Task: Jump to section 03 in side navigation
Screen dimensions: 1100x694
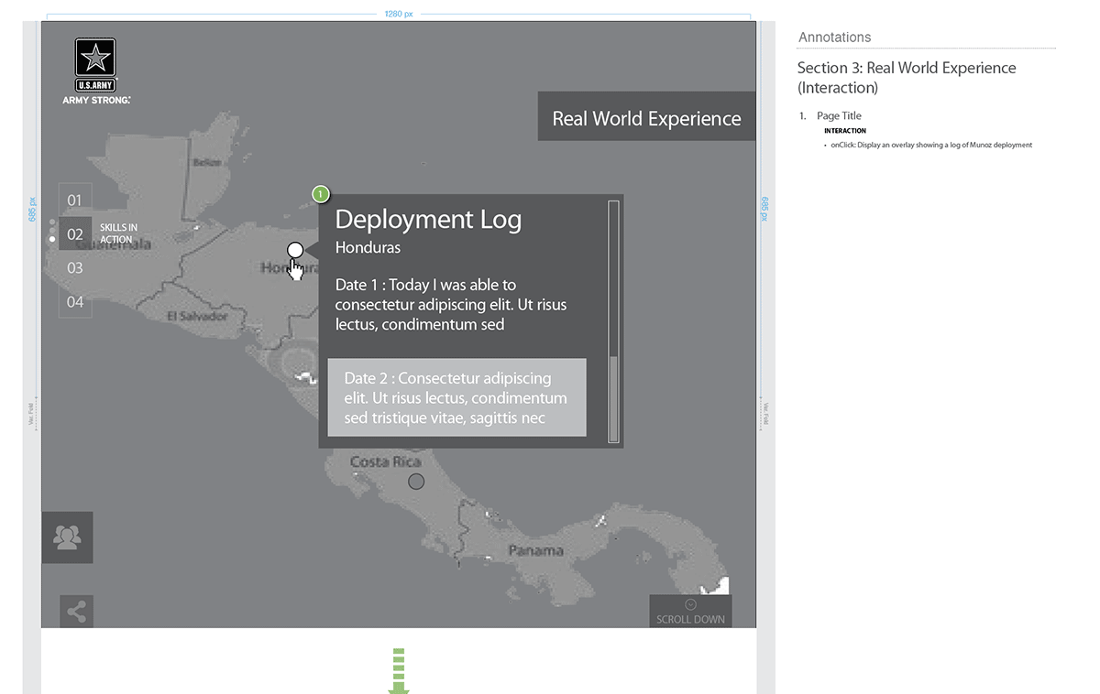Action: [75, 267]
